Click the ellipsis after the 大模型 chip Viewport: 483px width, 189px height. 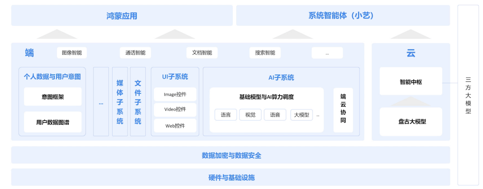318,115
